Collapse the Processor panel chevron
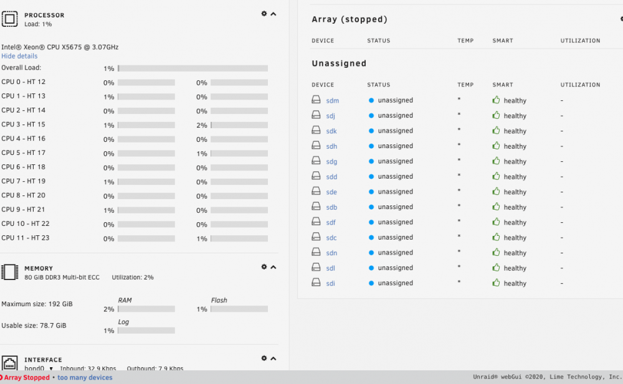Image resolution: width=623 pixels, height=384 pixels. (x=273, y=14)
